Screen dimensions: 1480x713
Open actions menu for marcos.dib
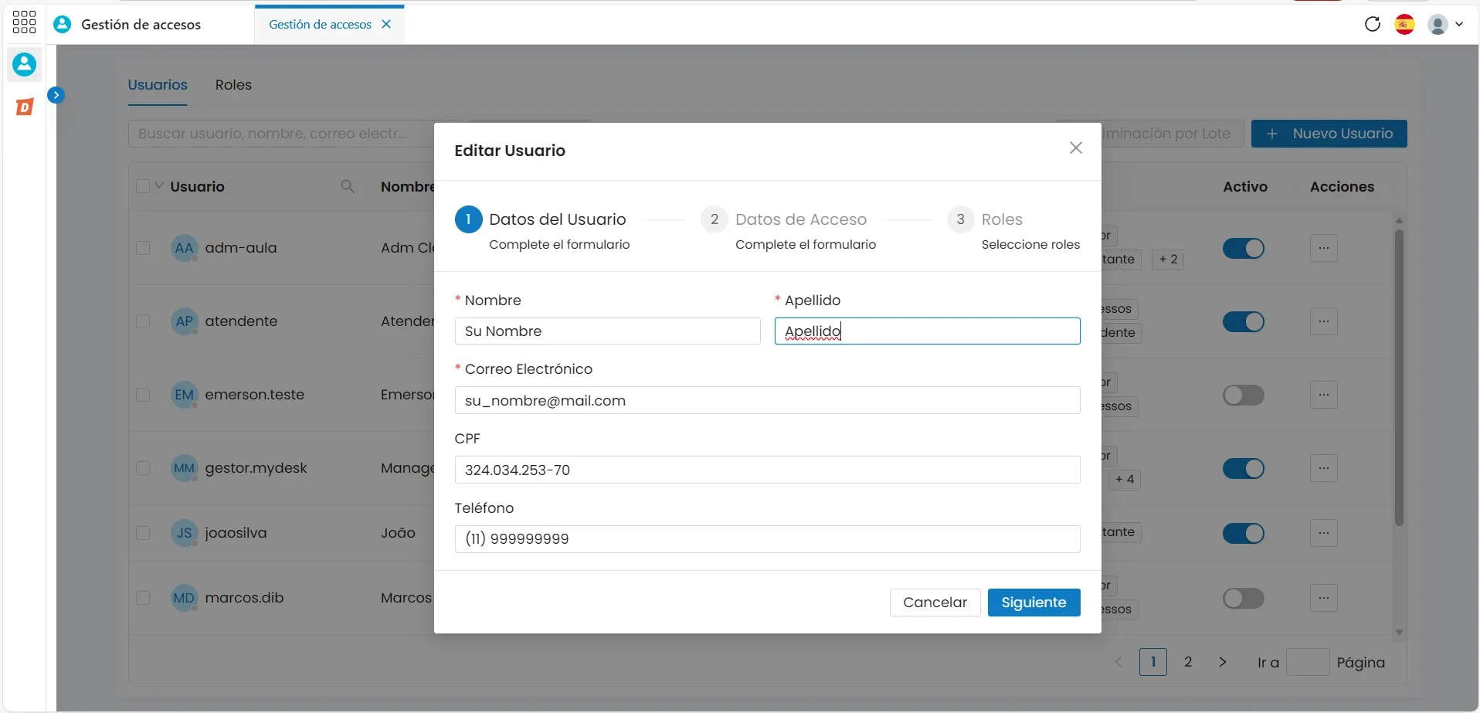(x=1323, y=598)
